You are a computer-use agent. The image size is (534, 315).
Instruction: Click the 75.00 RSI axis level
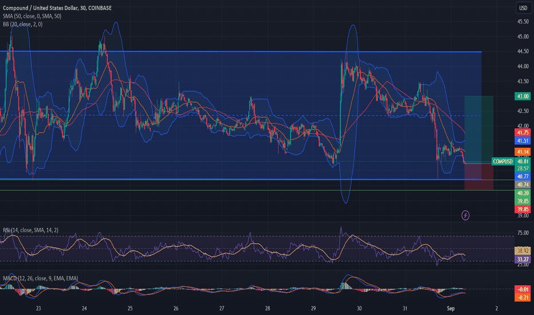(x=523, y=233)
